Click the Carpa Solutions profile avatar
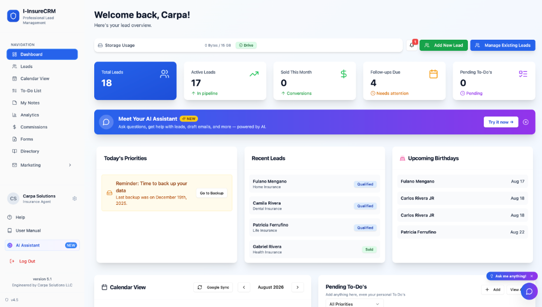The image size is (542, 307). [13, 198]
